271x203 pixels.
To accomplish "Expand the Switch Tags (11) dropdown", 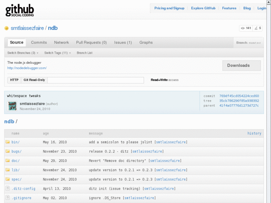I will [x=57, y=53].
